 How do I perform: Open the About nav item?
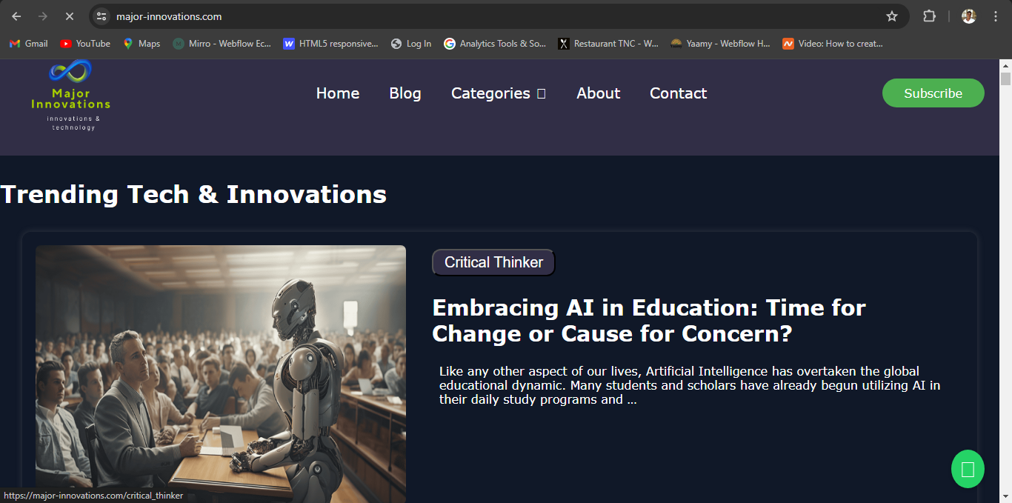pyautogui.click(x=599, y=93)
